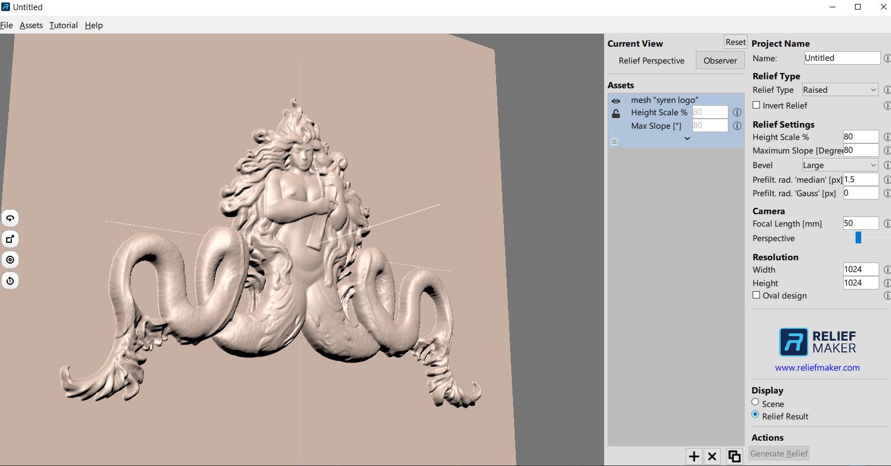Click the curved-arrow rotate icon in viewport
Viewport: 891px width, 466px height.
[10, 218]
